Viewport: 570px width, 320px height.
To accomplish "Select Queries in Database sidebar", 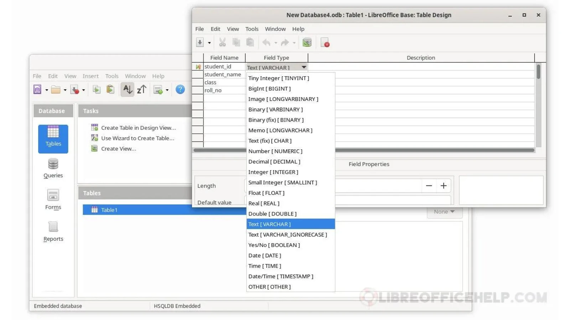I will (x=53, y=168).
